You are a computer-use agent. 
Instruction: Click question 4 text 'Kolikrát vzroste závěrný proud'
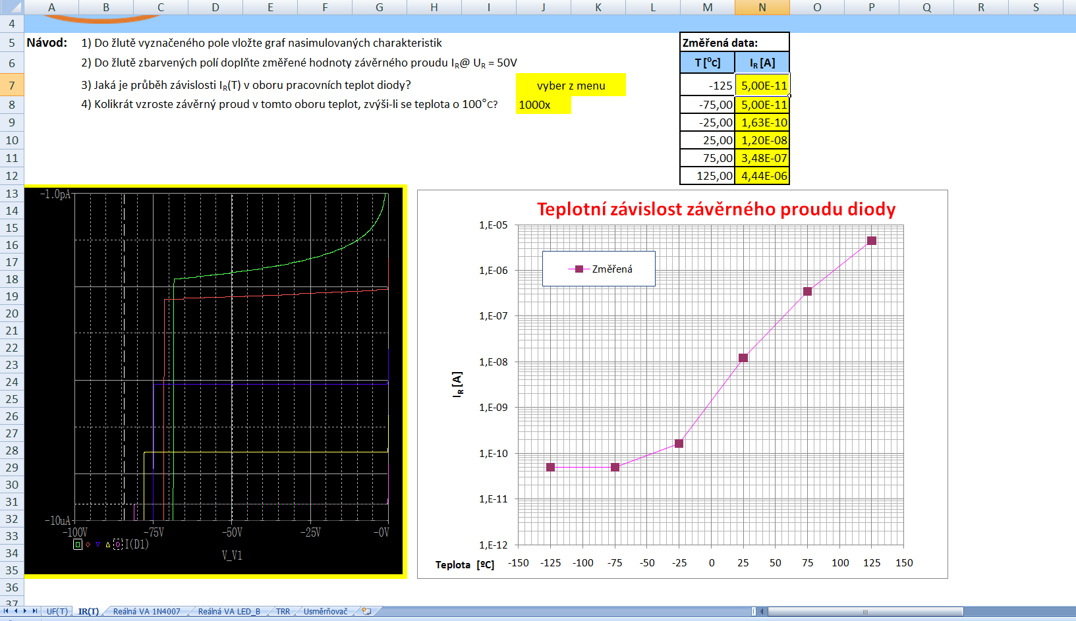[289, 105]
